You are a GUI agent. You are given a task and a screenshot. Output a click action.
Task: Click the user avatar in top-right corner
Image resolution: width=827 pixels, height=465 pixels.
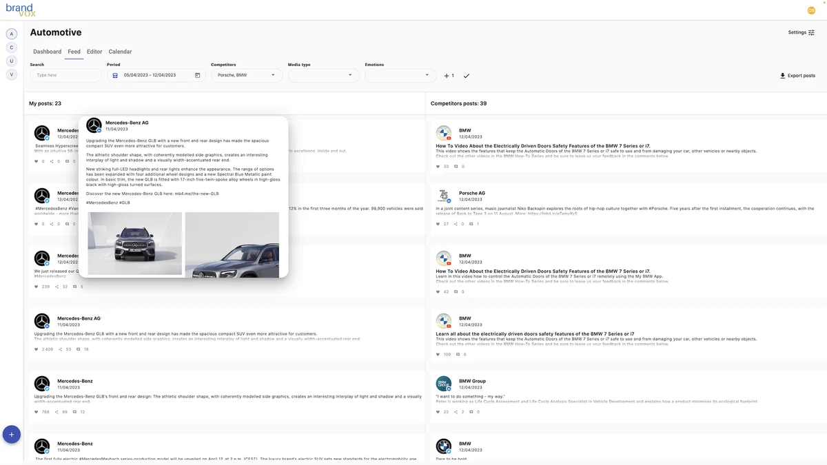click(811, 10)
